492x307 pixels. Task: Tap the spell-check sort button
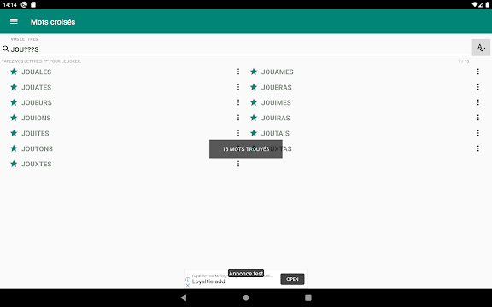[481, 48]
